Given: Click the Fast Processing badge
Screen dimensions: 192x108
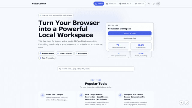Looking at the screenshot, I should [47, 58].
